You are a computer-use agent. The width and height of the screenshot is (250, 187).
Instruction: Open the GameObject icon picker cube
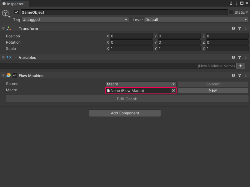coord(6,13)
